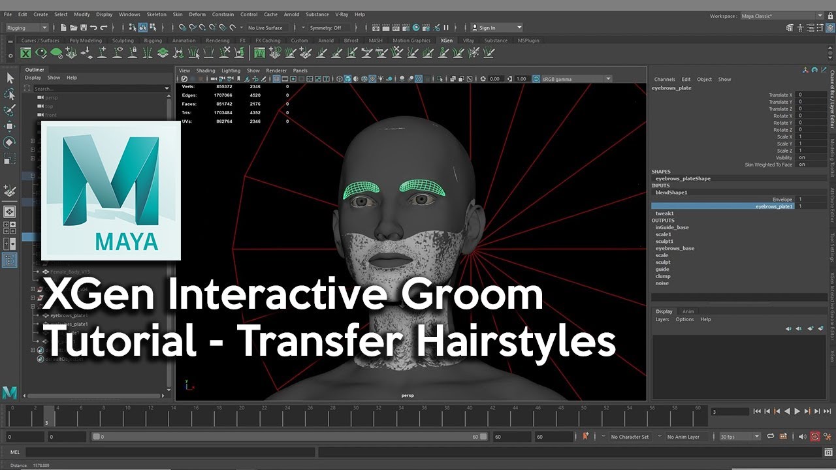This screenshot has height=470, width=836.
Task: Click Layers menu in layer editor
Action: 662,319
